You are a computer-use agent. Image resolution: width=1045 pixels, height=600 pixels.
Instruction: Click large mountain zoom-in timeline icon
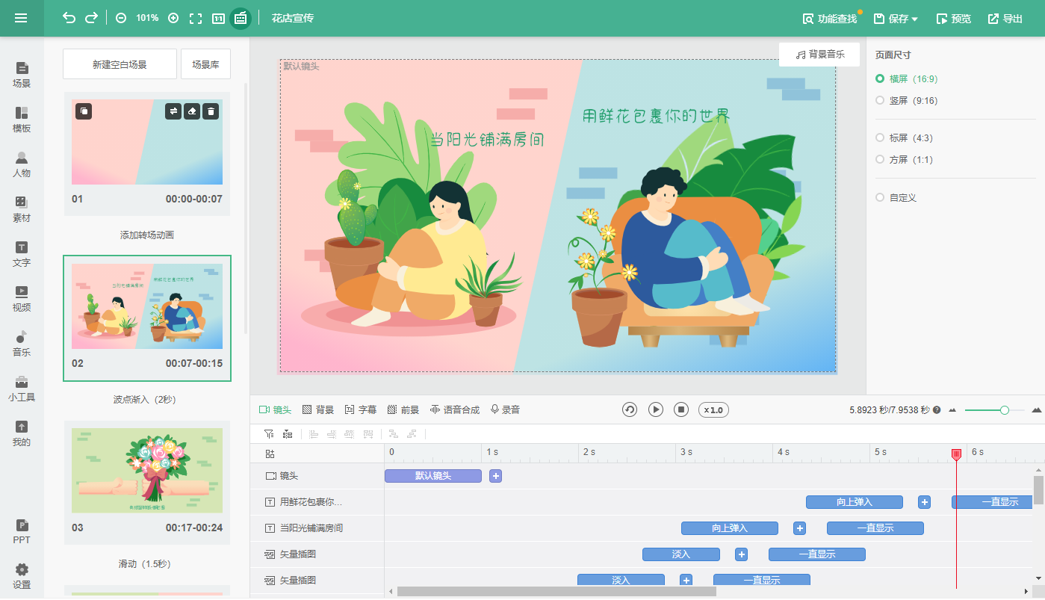(x=1036, y=409)
